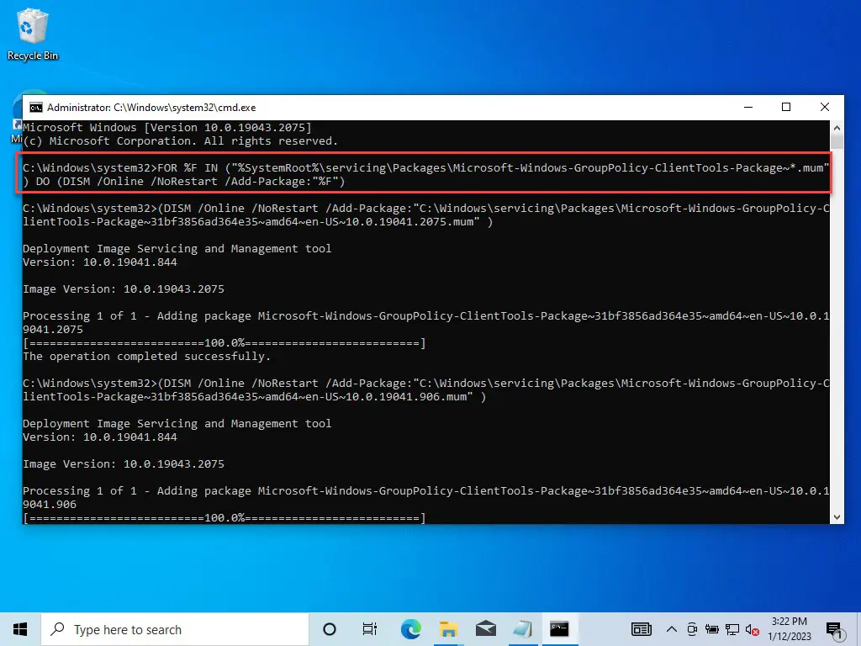
Task: Show hidden system tray icons
Action: [x=671, y=629]
